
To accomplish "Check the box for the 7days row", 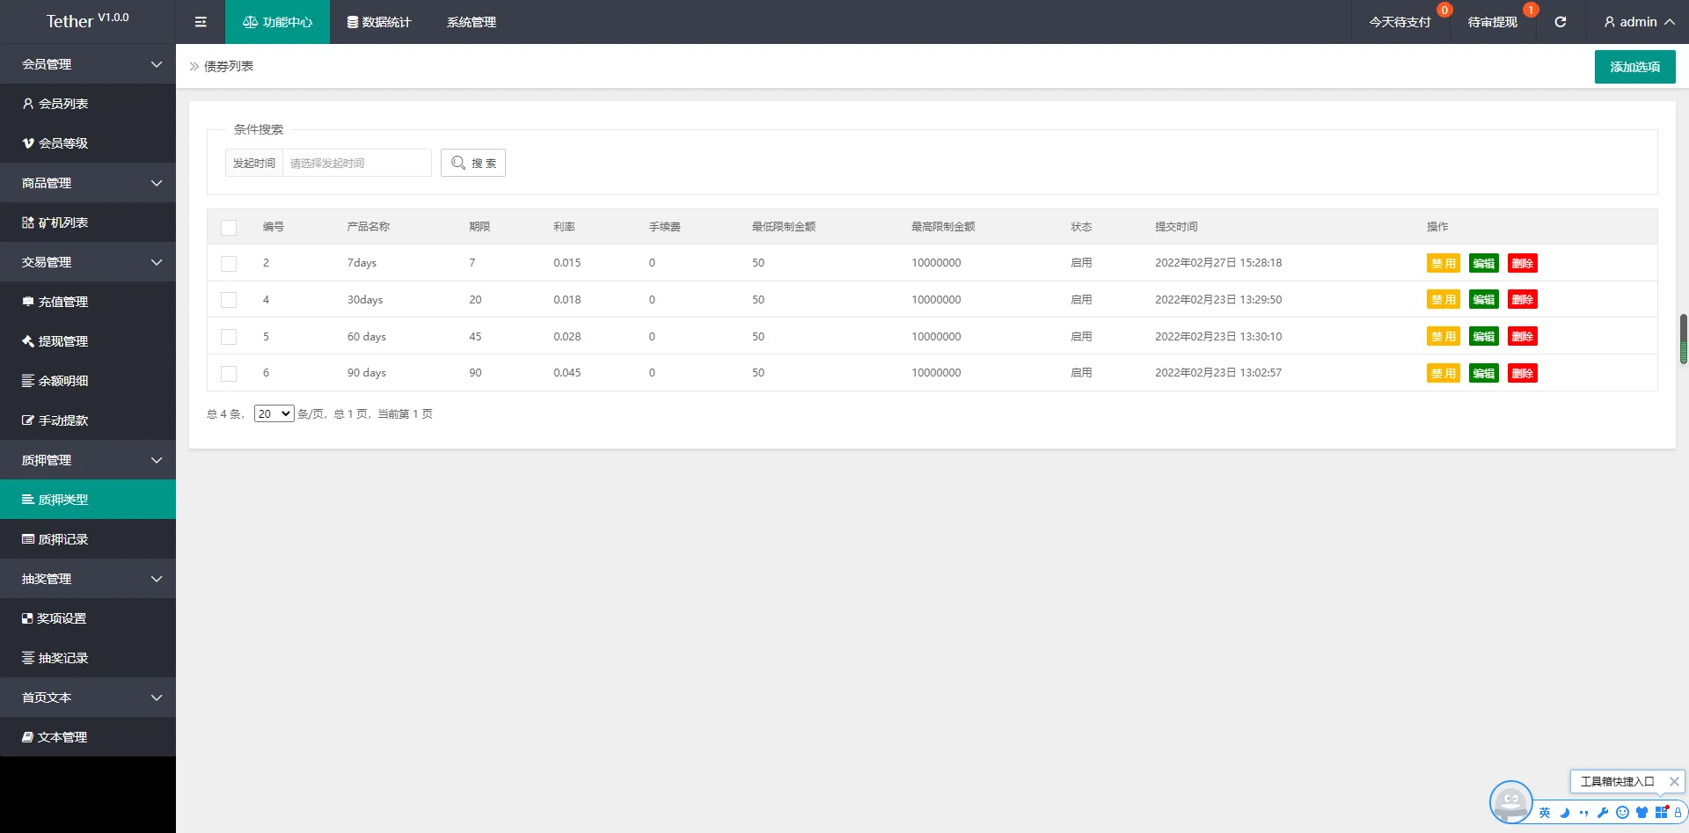I will tap(229, 264).
